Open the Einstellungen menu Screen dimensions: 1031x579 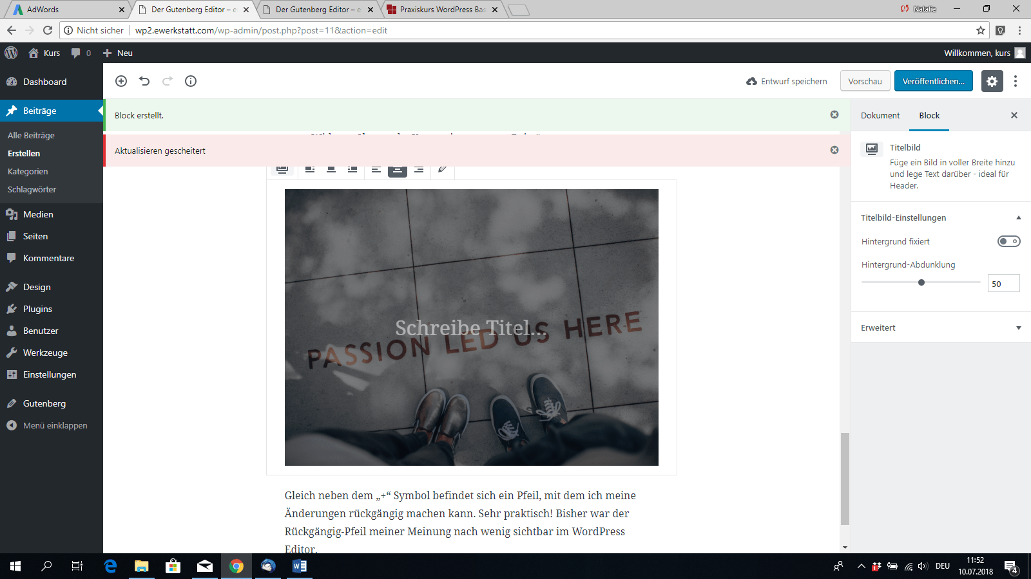click(x=52, y=374)
